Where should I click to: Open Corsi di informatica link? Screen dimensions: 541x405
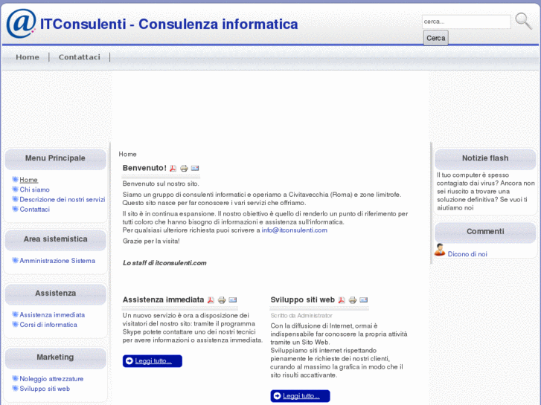[x=48, y=325]
